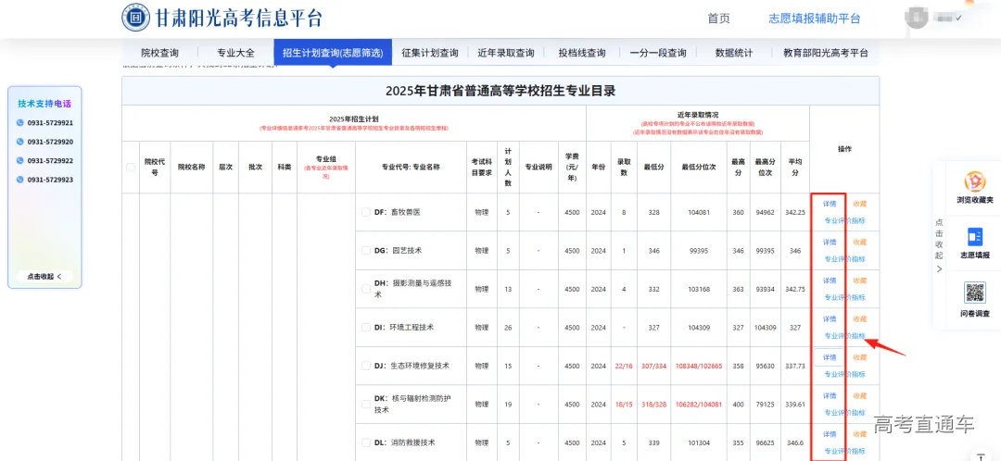
Task: Open 详情 for the 园艺技术 row
Action: (830, 243)
